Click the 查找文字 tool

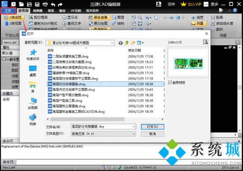72,23
